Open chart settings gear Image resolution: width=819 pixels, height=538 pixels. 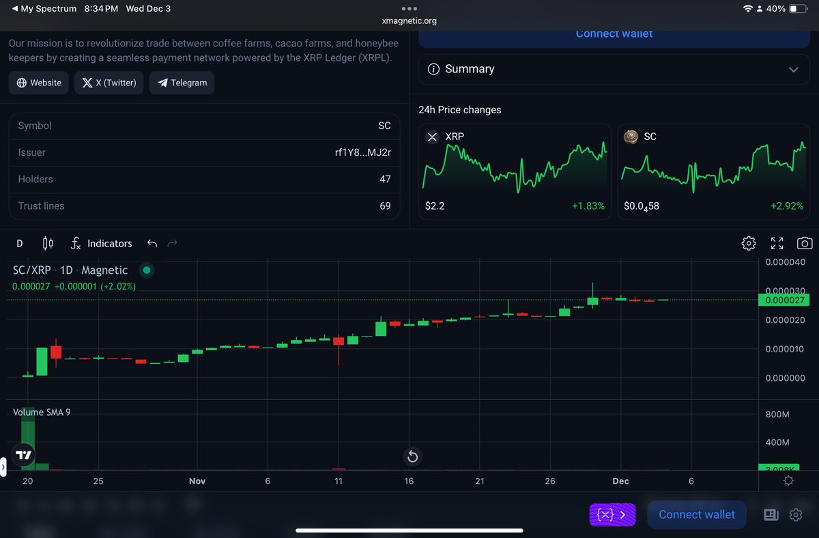[749, 243]
